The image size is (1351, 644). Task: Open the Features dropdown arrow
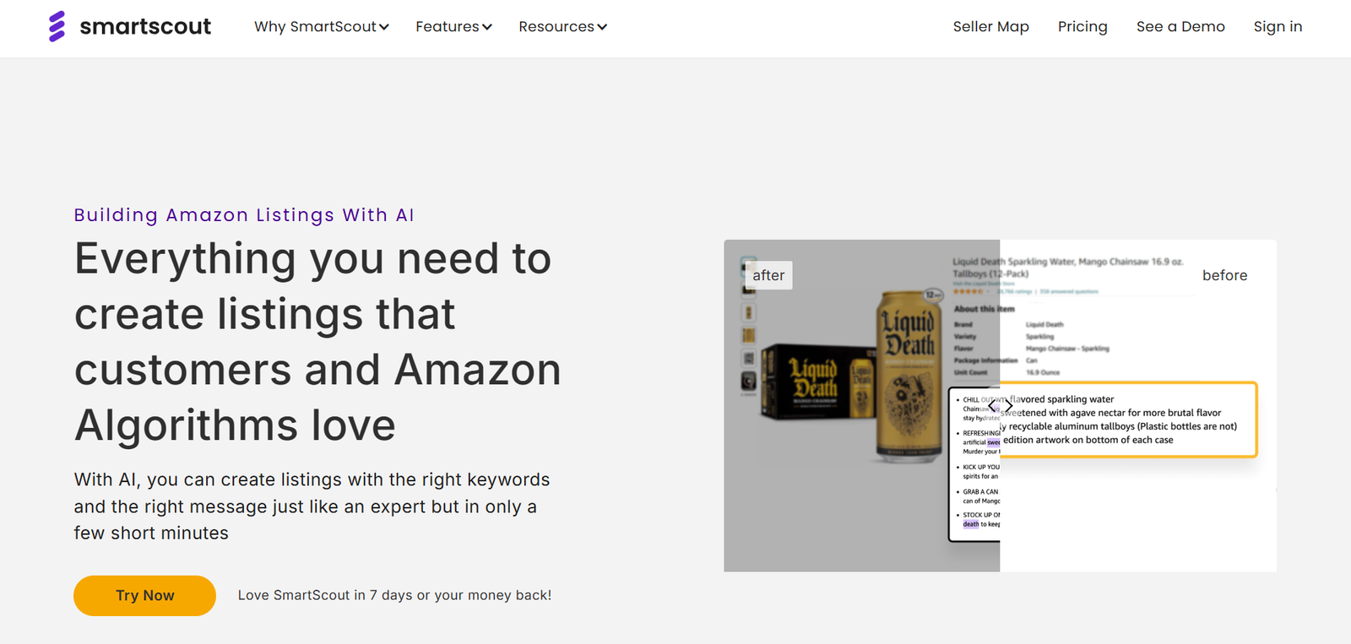[487, 27]
